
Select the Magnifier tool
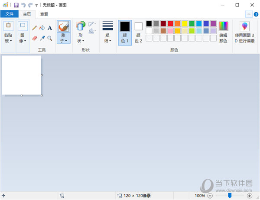point(50,38)
